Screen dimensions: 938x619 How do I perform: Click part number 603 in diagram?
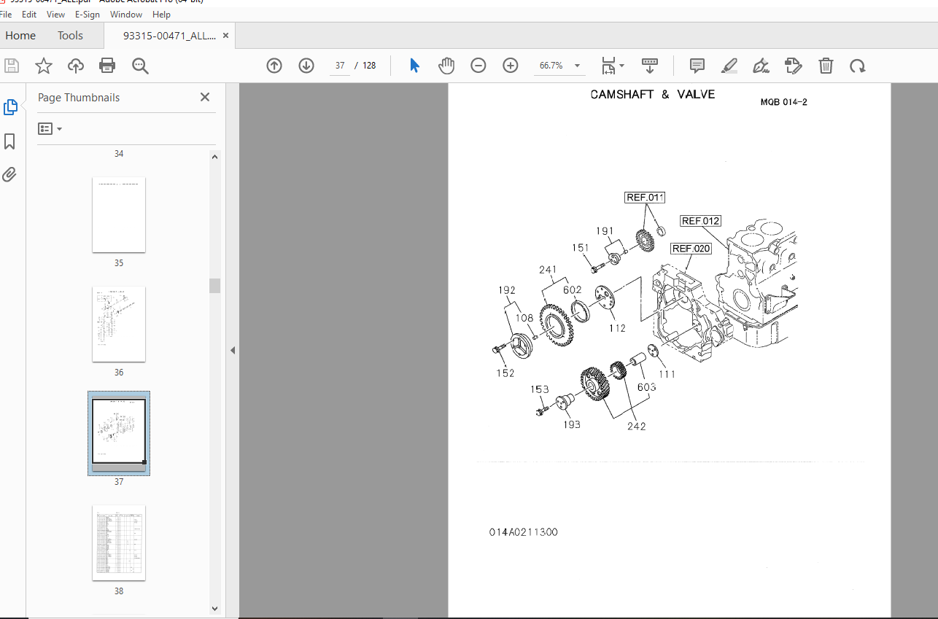click(x=646, y=386)
